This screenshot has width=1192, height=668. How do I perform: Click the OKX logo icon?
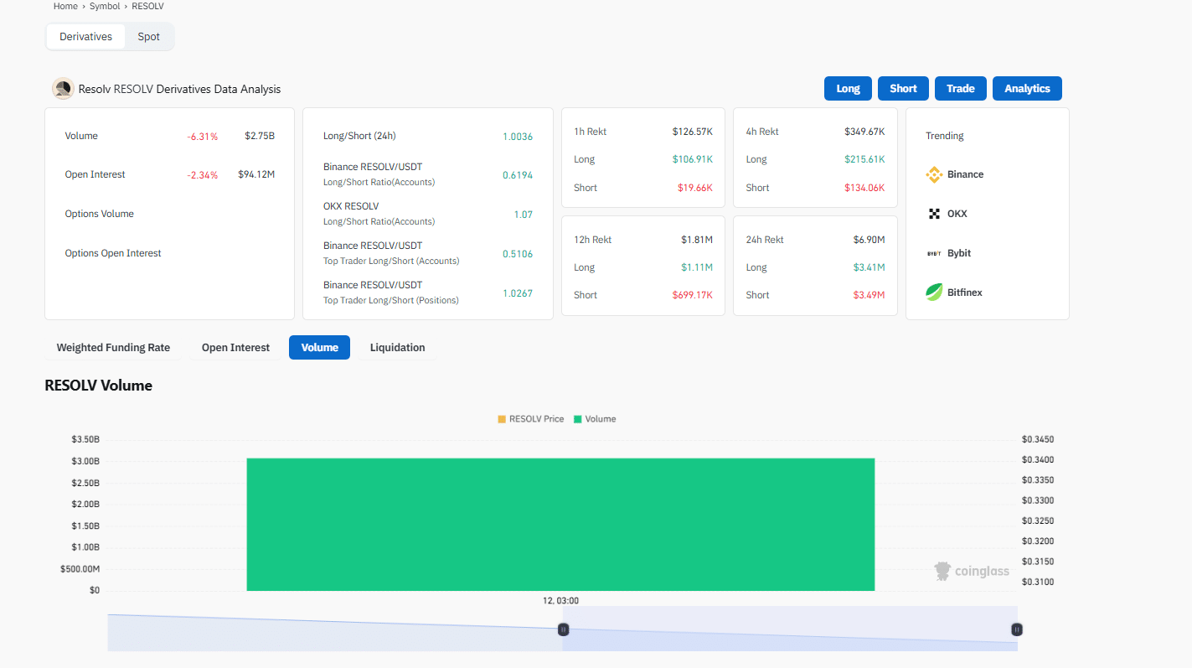click(934, 214)
